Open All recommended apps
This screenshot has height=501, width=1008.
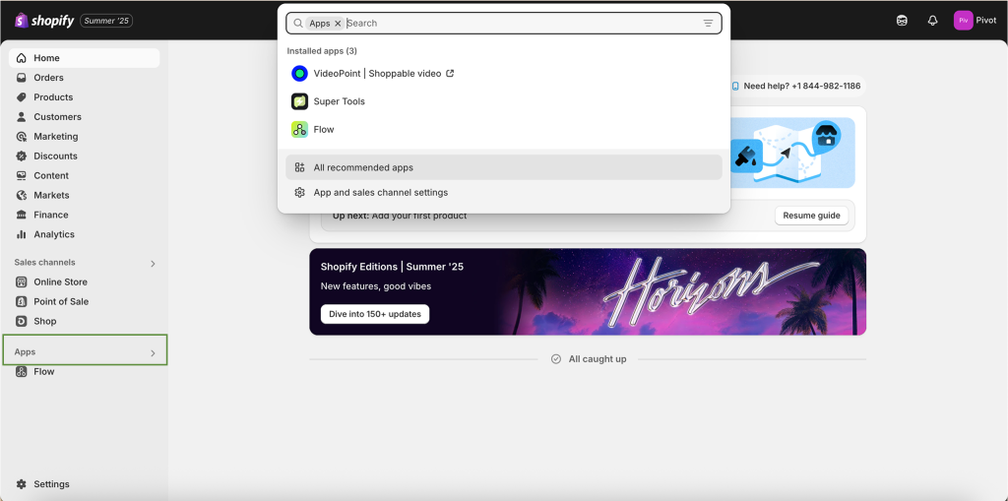pos(504,167)
